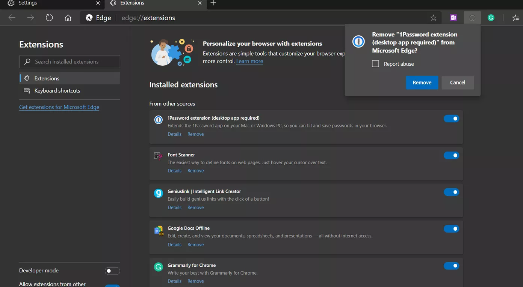This screenshot has height=287, width=523.
Task: Select Extensions in the left sidebar
Action: [47, 78]
